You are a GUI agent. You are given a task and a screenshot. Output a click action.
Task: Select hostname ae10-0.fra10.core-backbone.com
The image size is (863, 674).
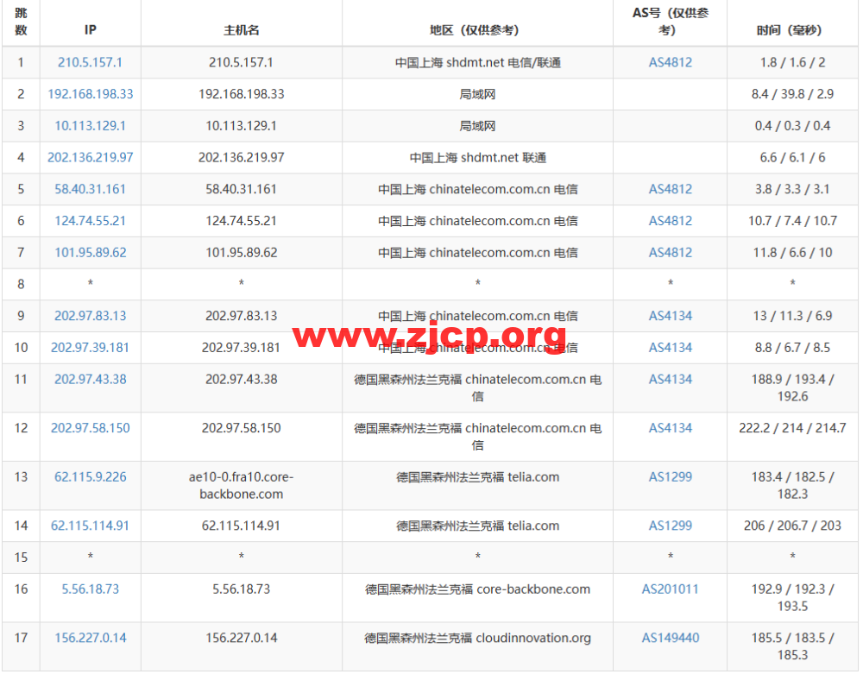[x=241, y=485]
